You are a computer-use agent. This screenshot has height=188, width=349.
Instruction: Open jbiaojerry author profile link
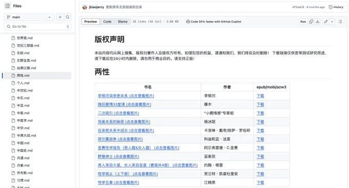click(x=96, y=7)
